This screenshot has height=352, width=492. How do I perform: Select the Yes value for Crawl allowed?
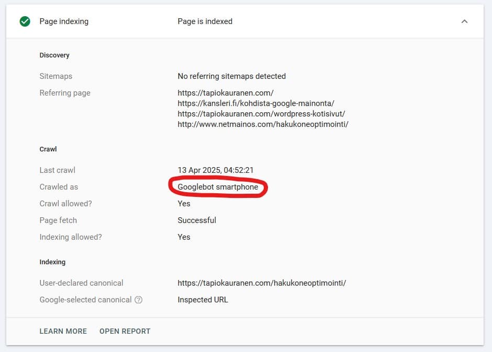[x=184, y=204]
